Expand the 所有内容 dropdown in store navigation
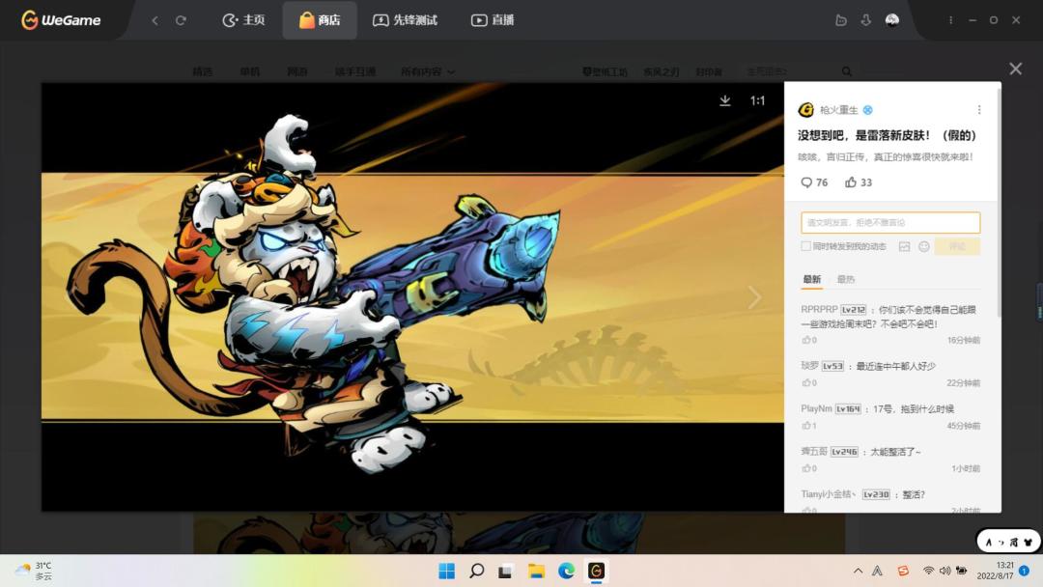The width and height of the screenshot is (1043, 587). [427, 71]
